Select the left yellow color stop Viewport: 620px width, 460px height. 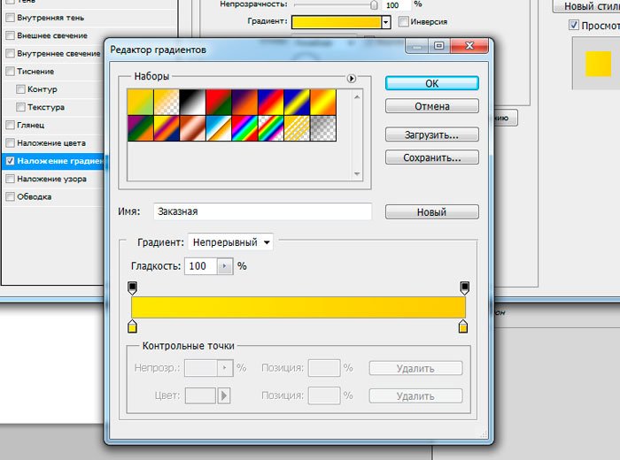click(133, 327)
